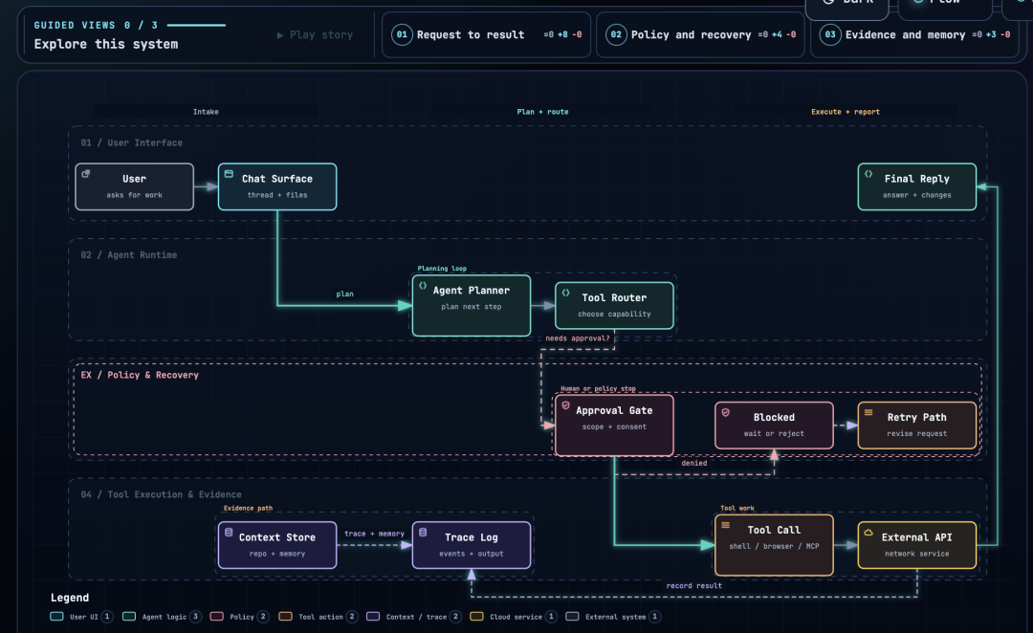
Task: Toggle the Policy legend filter
Action: [239, 617]
